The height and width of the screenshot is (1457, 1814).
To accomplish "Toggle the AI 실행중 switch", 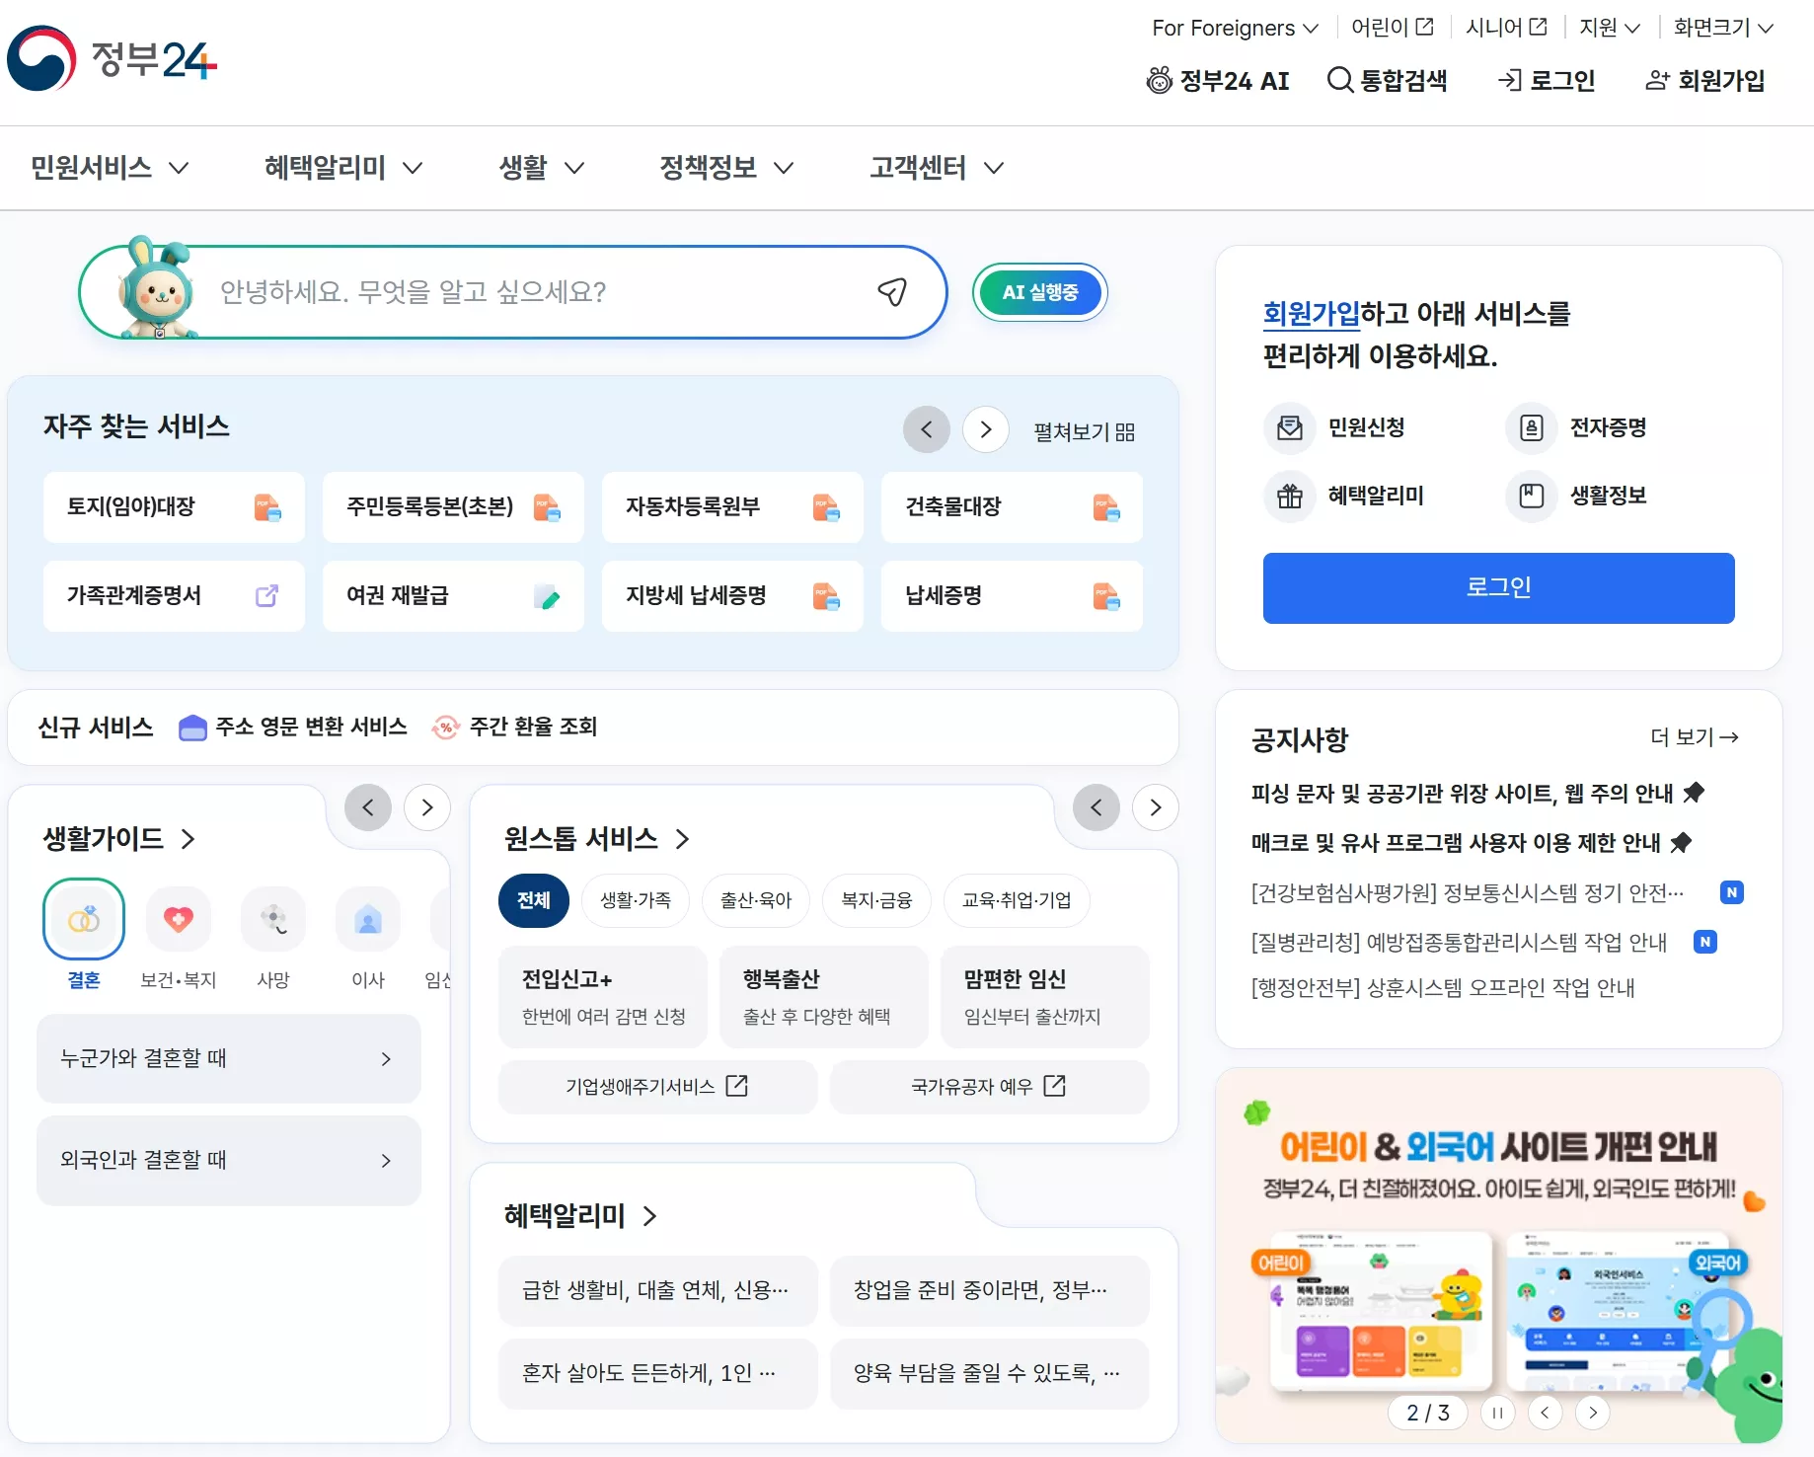I will pyautogui.click(x=1039, y=291).
